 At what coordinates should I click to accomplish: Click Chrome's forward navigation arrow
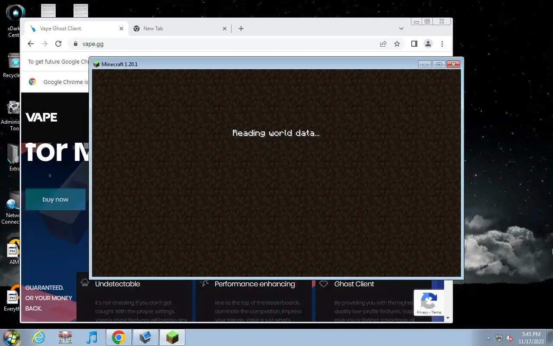pyautogui.click(x=44, y=44)
